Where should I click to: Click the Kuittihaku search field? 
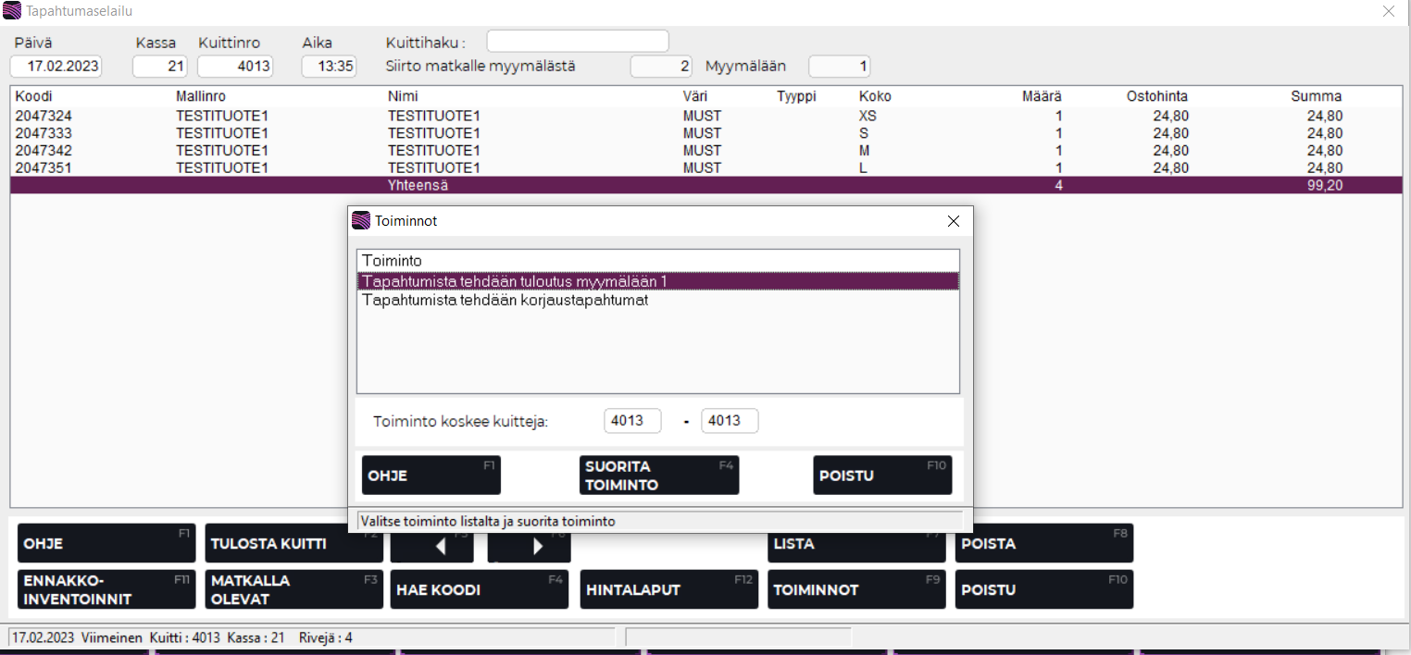(577, 42)
